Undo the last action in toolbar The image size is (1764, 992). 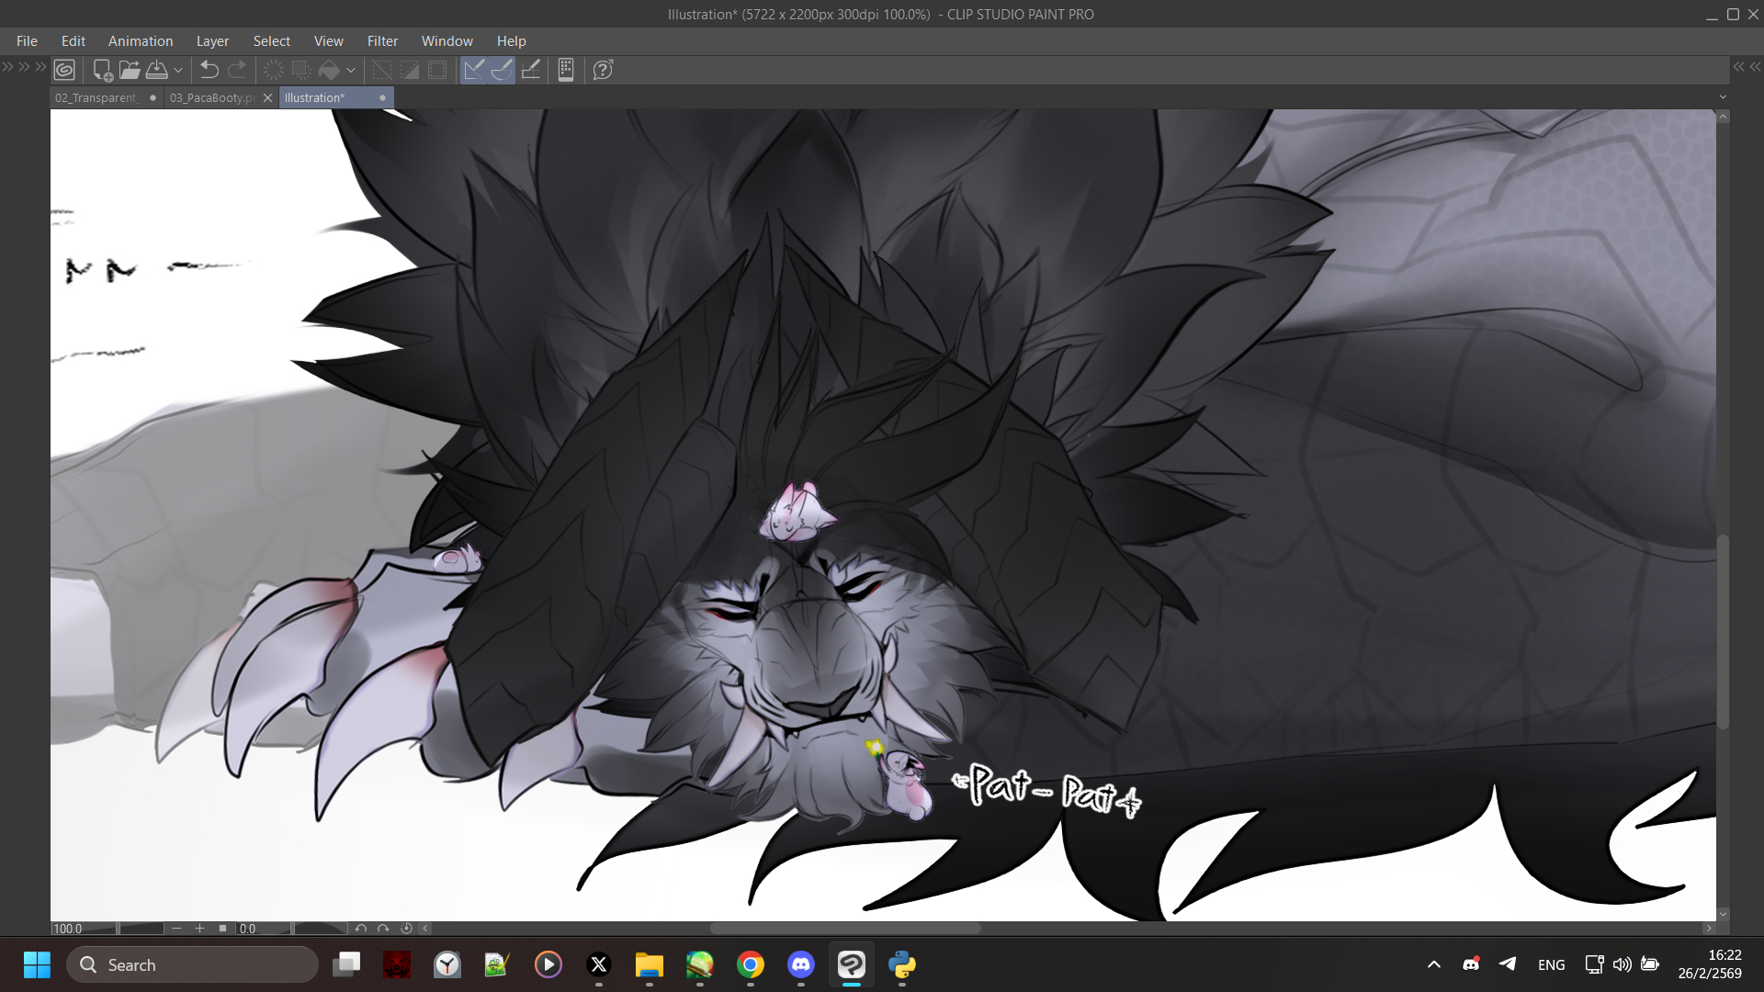click(209, 70)
